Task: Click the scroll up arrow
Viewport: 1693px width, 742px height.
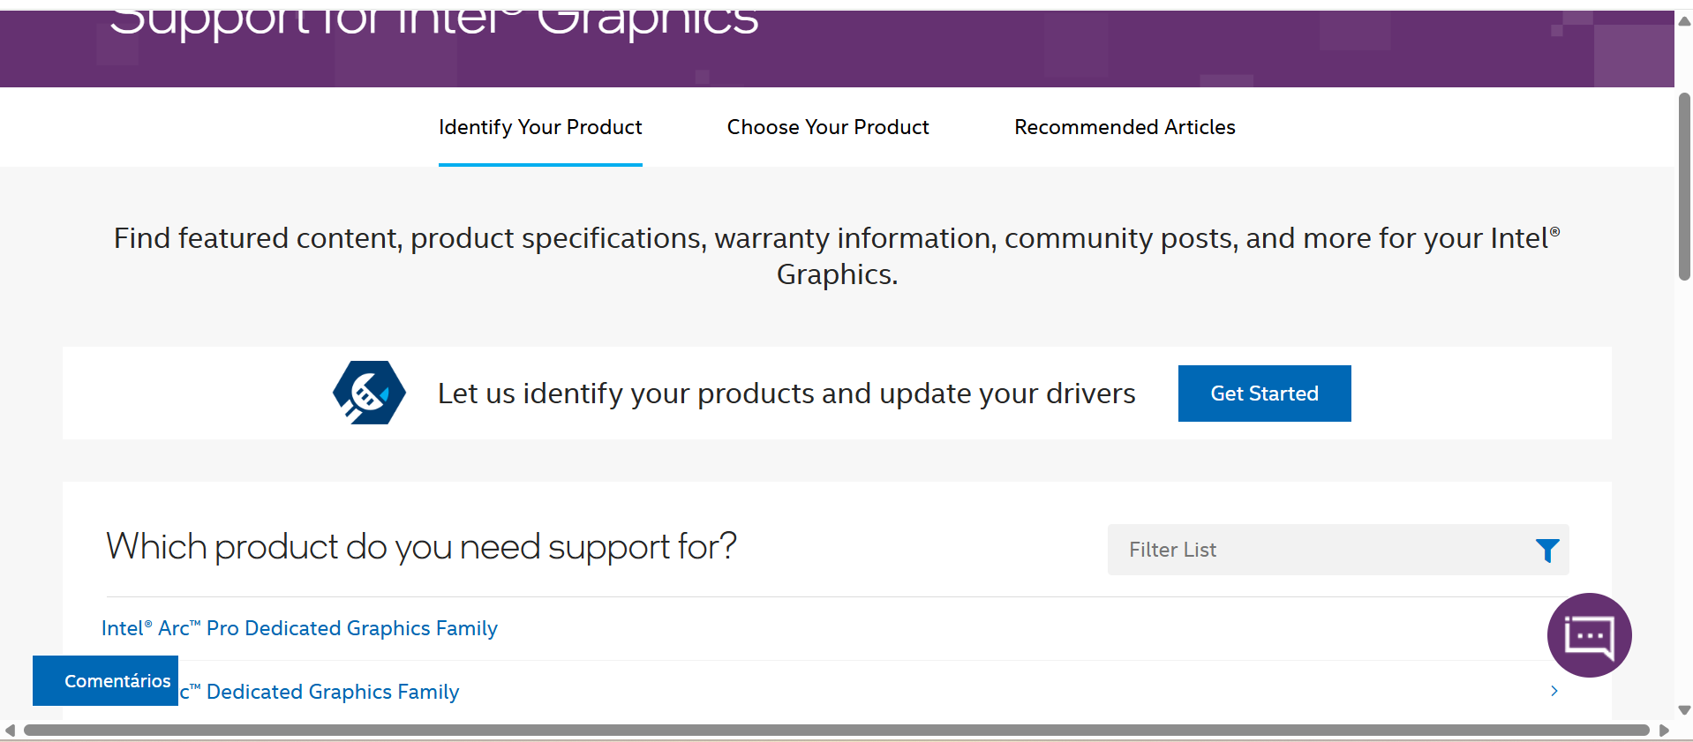Action: pyautogui.click(x=1684, y=21)
